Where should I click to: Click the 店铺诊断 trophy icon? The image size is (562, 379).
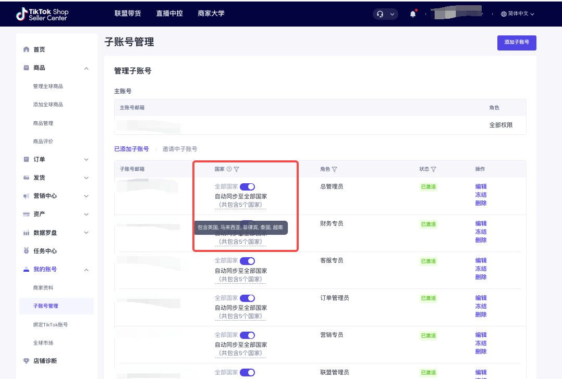point(26,361)
